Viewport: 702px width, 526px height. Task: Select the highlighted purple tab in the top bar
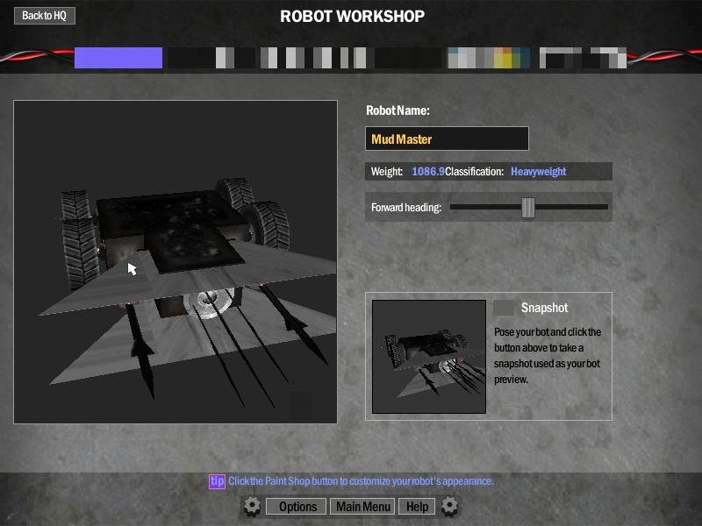tap(118, 58)
